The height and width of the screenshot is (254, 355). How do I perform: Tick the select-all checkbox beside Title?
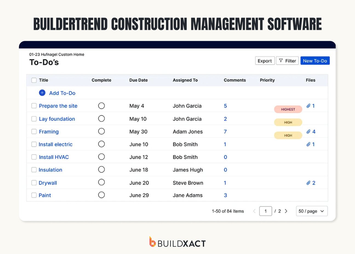pos(34,80)
